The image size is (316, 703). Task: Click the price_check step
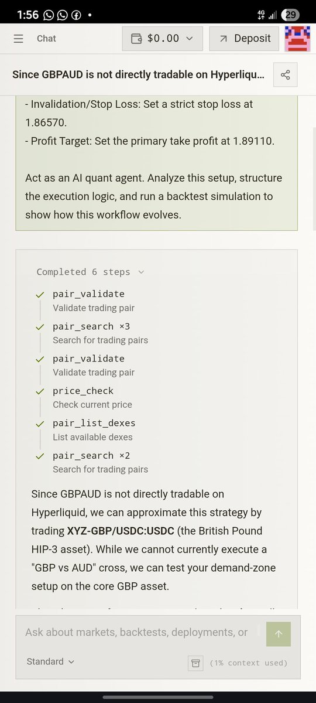pyautogui.click(x=83, y=391)
